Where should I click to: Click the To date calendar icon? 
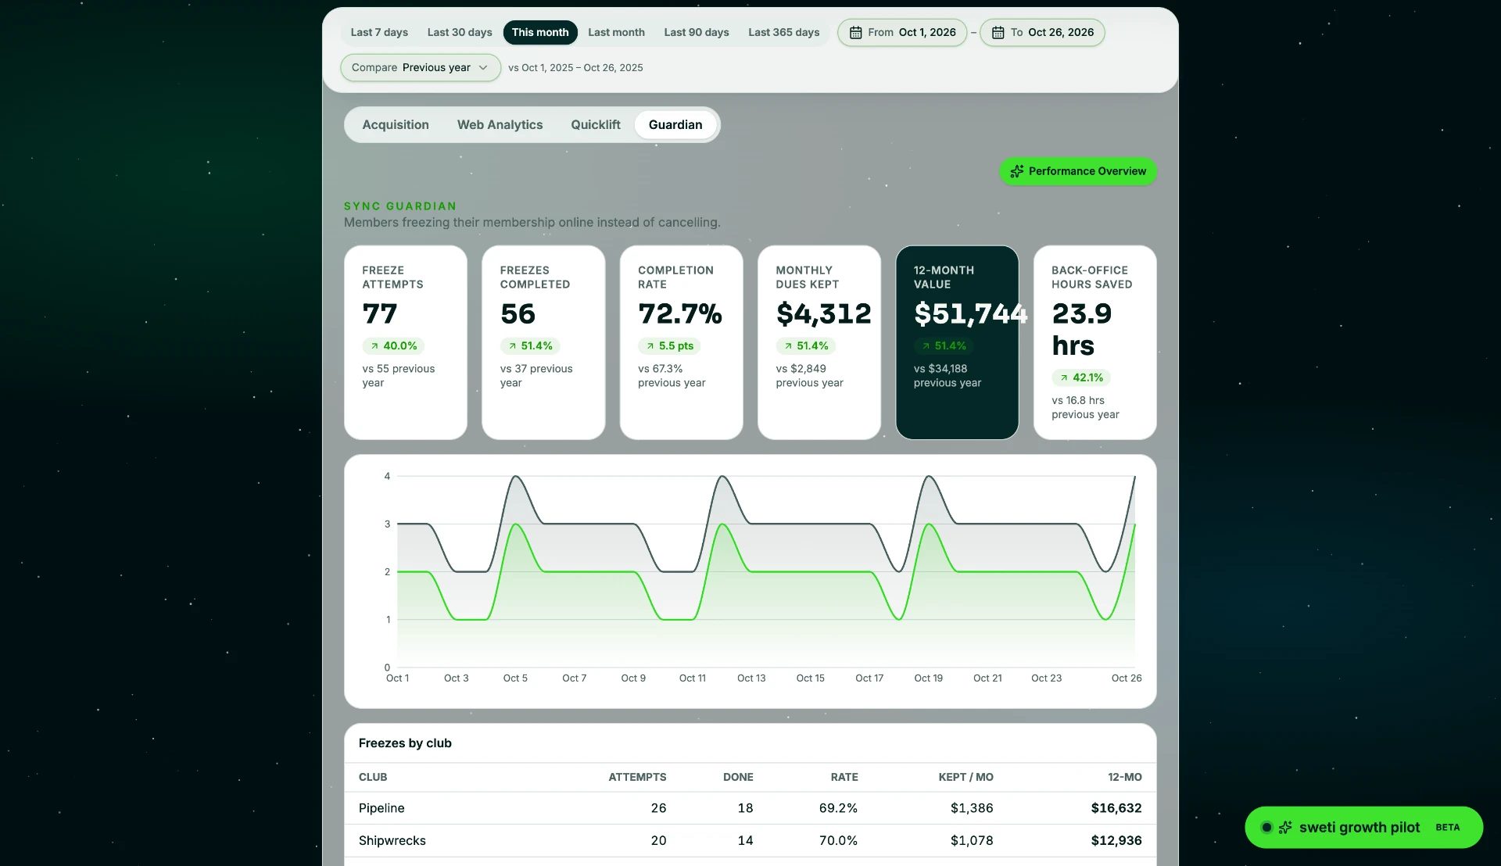click(998, 33)
